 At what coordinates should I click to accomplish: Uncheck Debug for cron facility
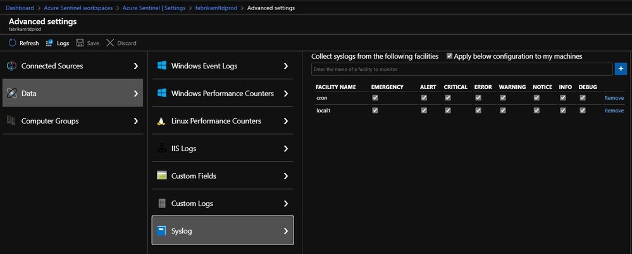(x=583, y=98)
